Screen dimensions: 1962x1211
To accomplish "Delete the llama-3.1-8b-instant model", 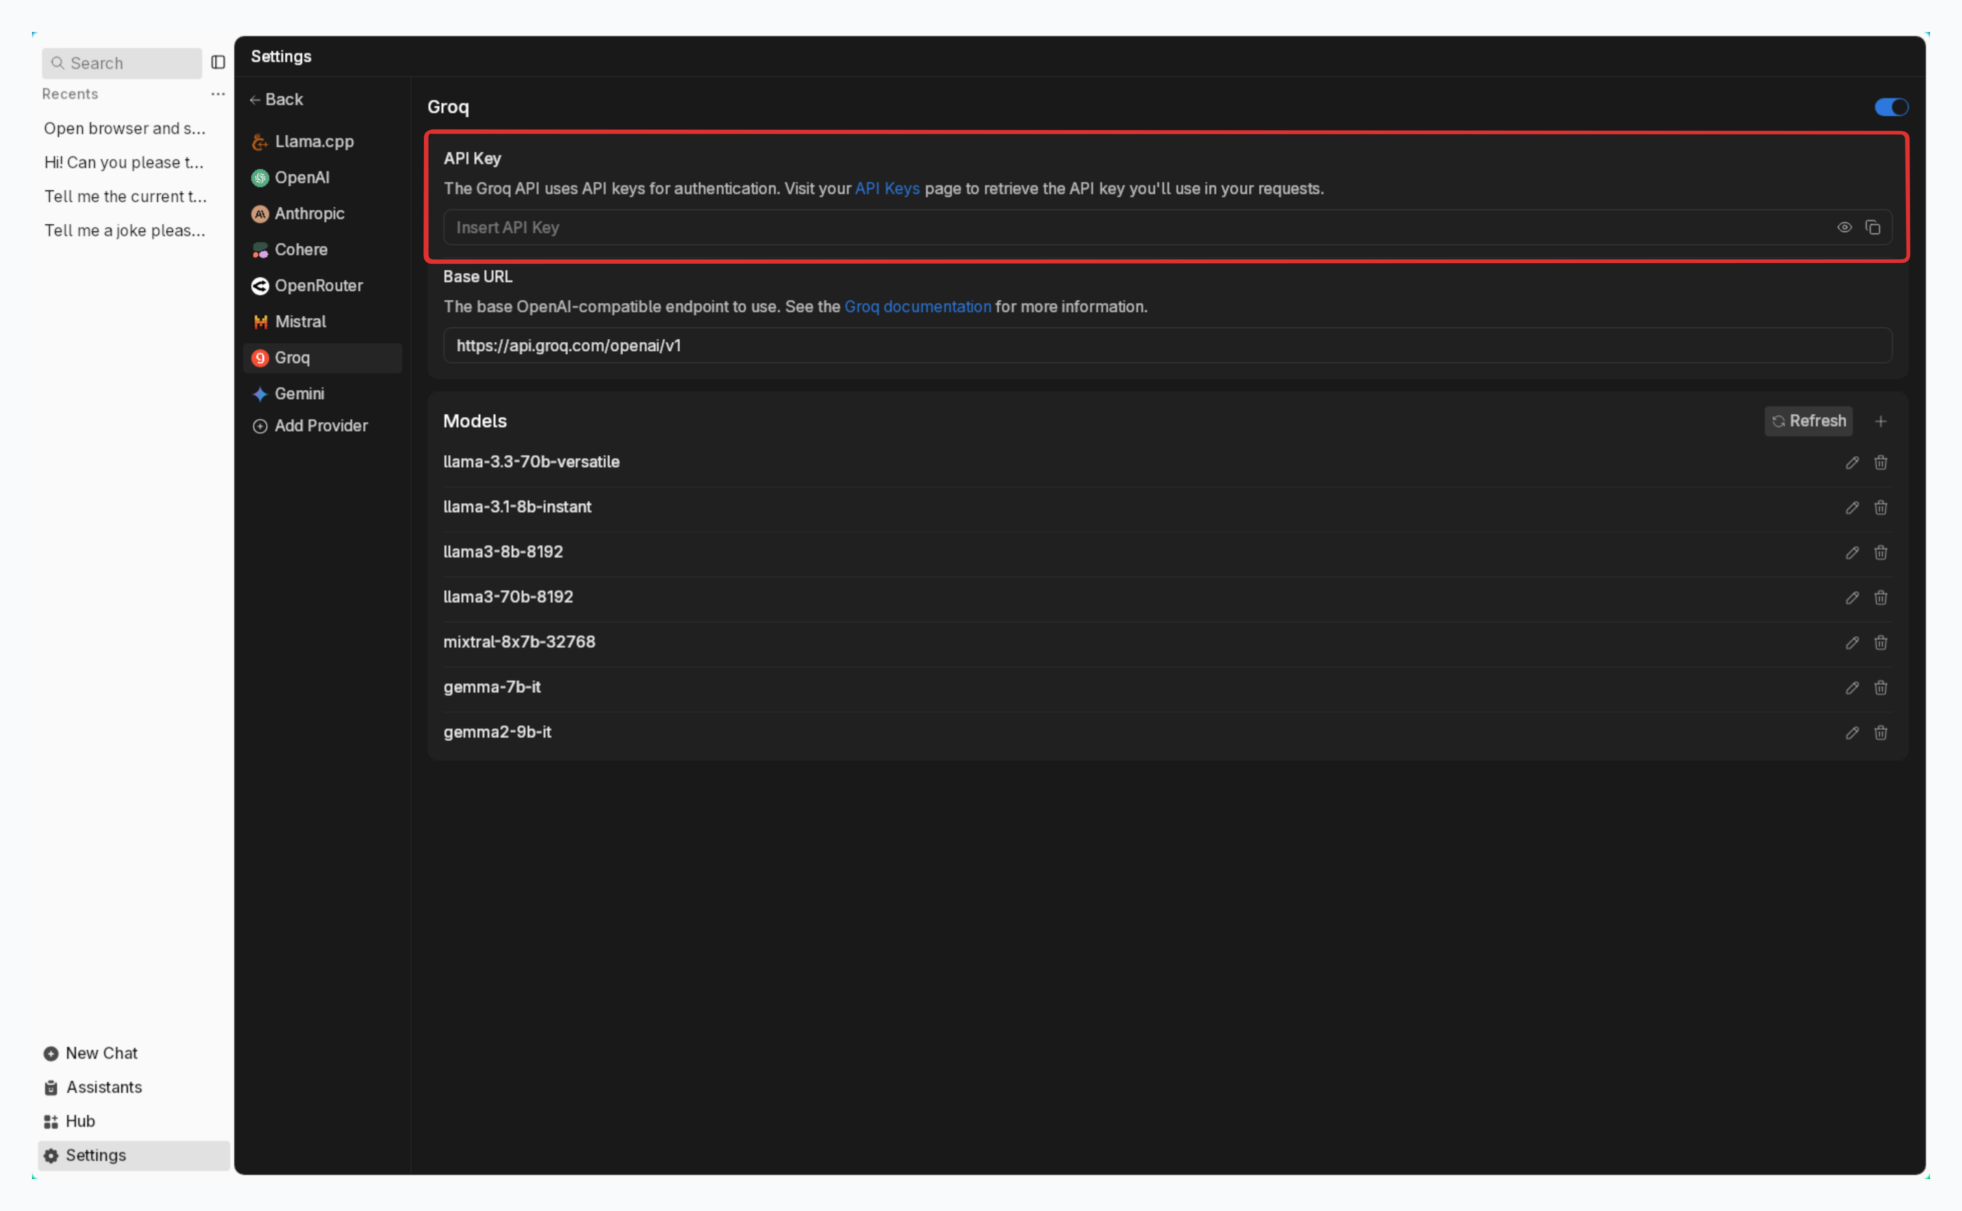I will 1880,508.
